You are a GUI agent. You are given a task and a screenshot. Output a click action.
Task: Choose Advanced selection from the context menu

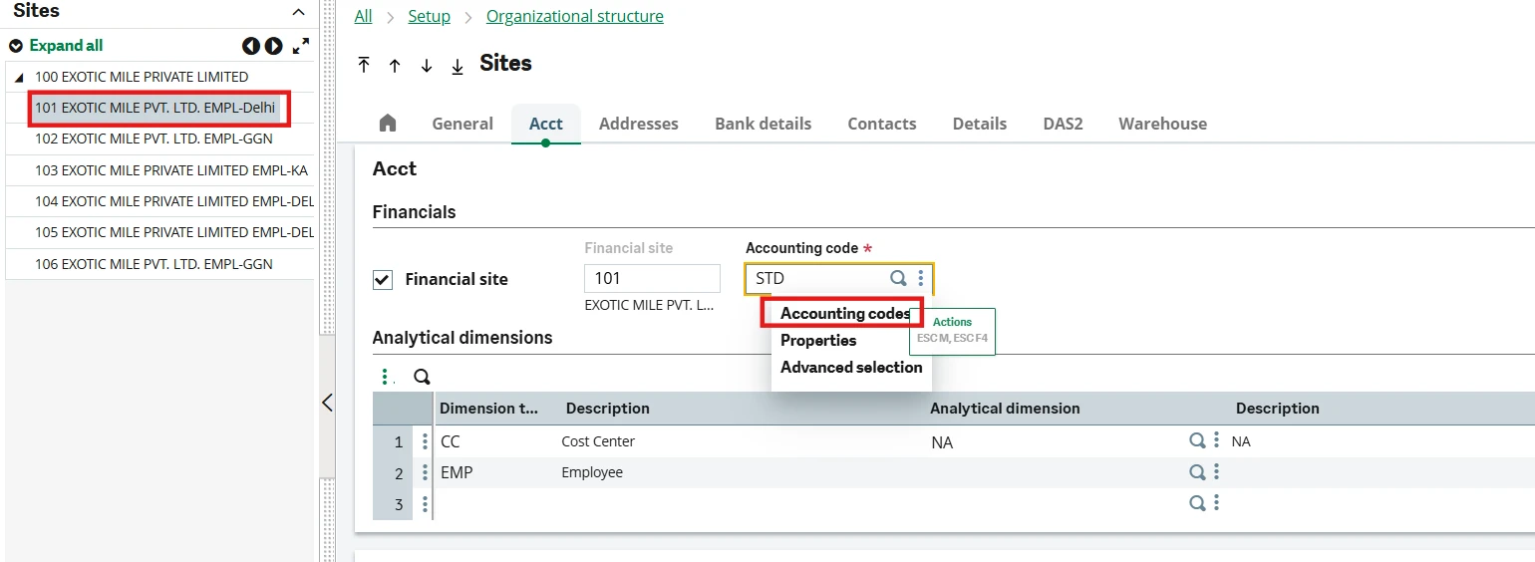(x=851, y=367)
